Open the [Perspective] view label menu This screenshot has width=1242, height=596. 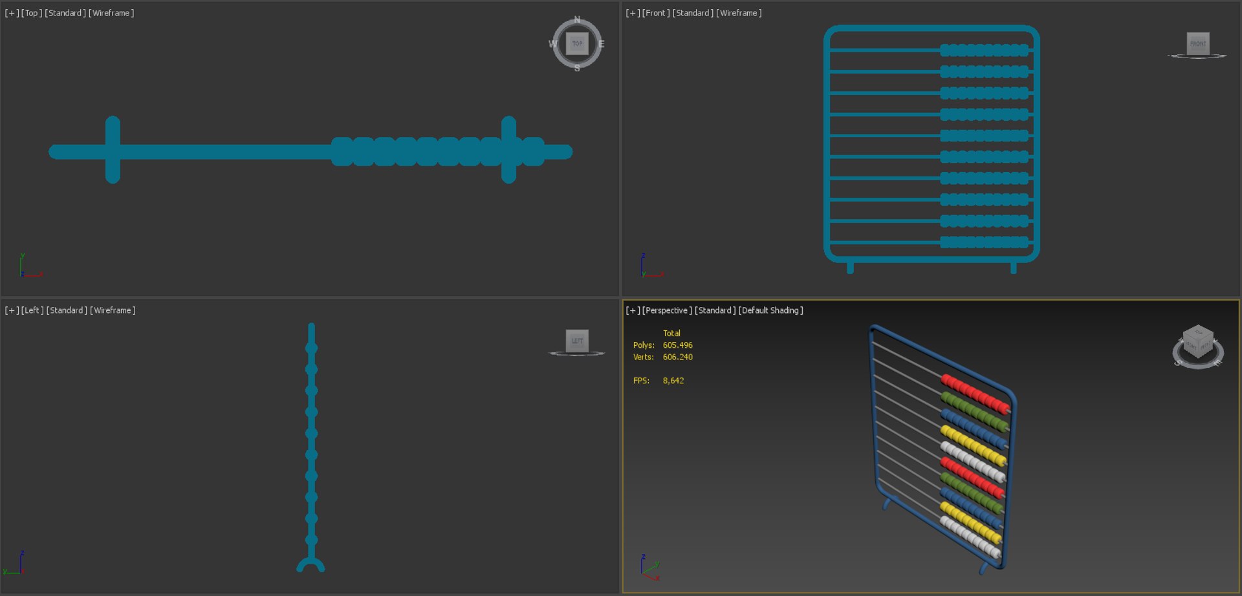(667, 310)
